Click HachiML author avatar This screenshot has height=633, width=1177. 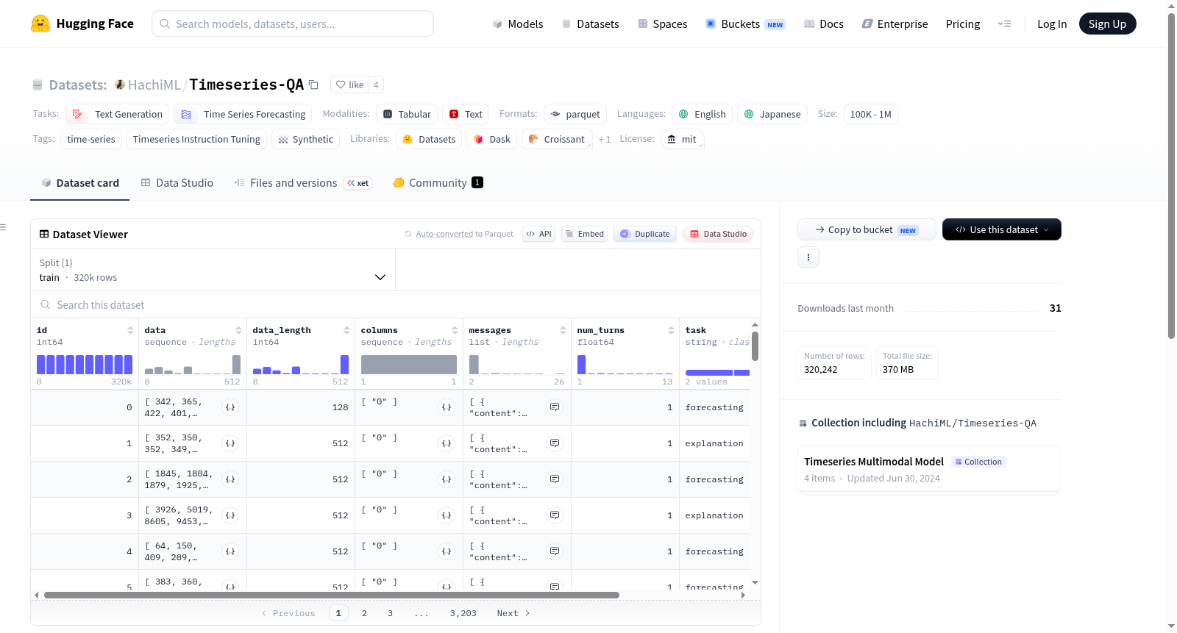[120, 85]
